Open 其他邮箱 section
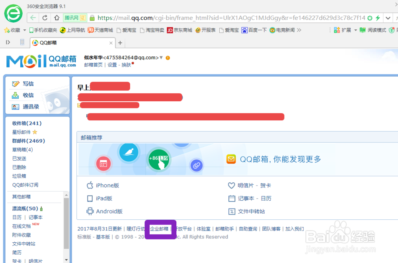Screen dimensions: 398x263 [21, 197]
